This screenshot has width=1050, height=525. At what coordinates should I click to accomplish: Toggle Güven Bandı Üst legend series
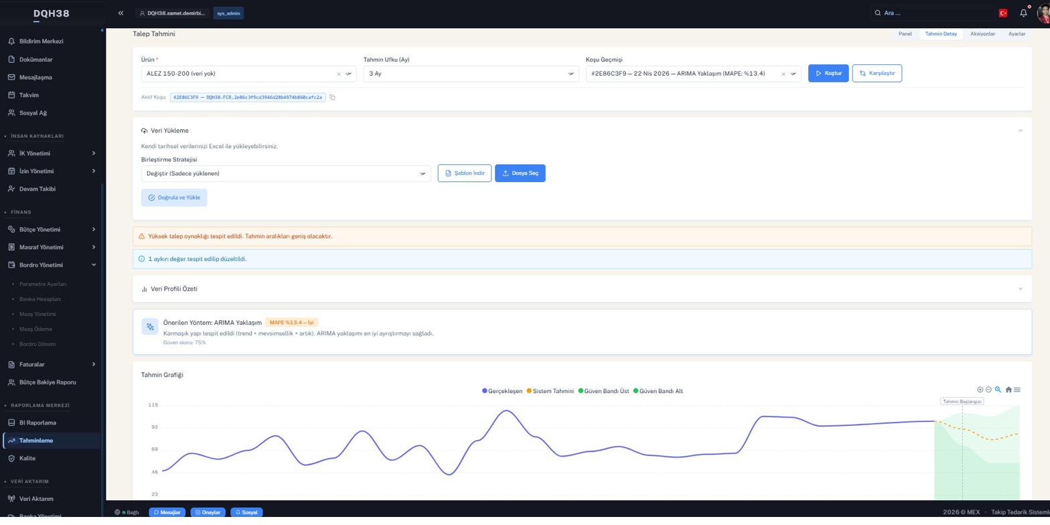coord(604,391)
